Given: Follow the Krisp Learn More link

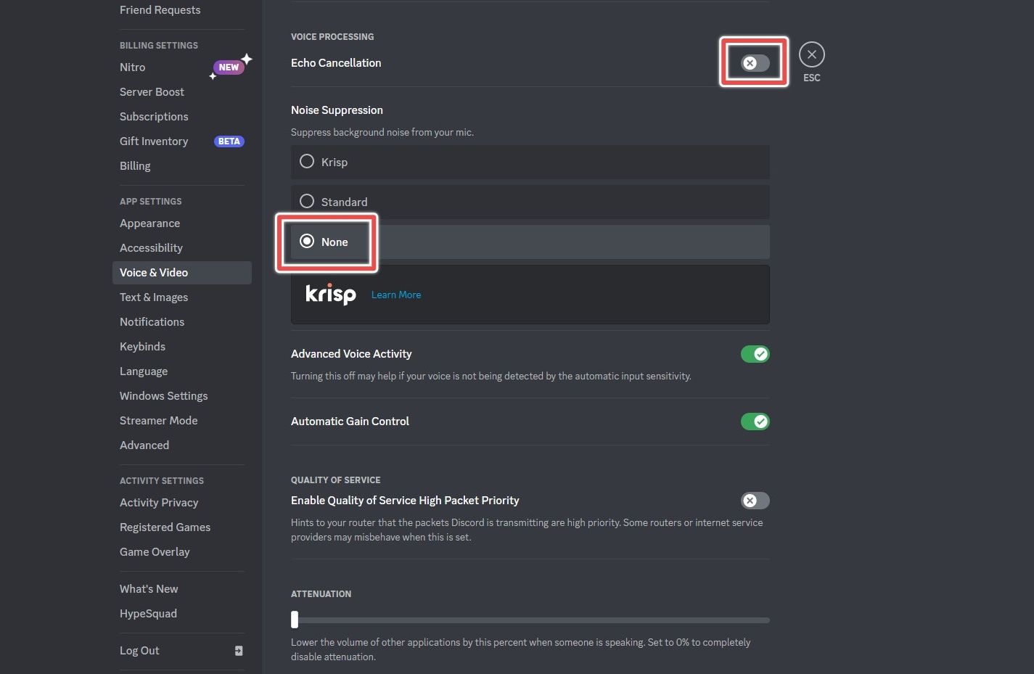Looking at the screenshot, I should 396,295.
